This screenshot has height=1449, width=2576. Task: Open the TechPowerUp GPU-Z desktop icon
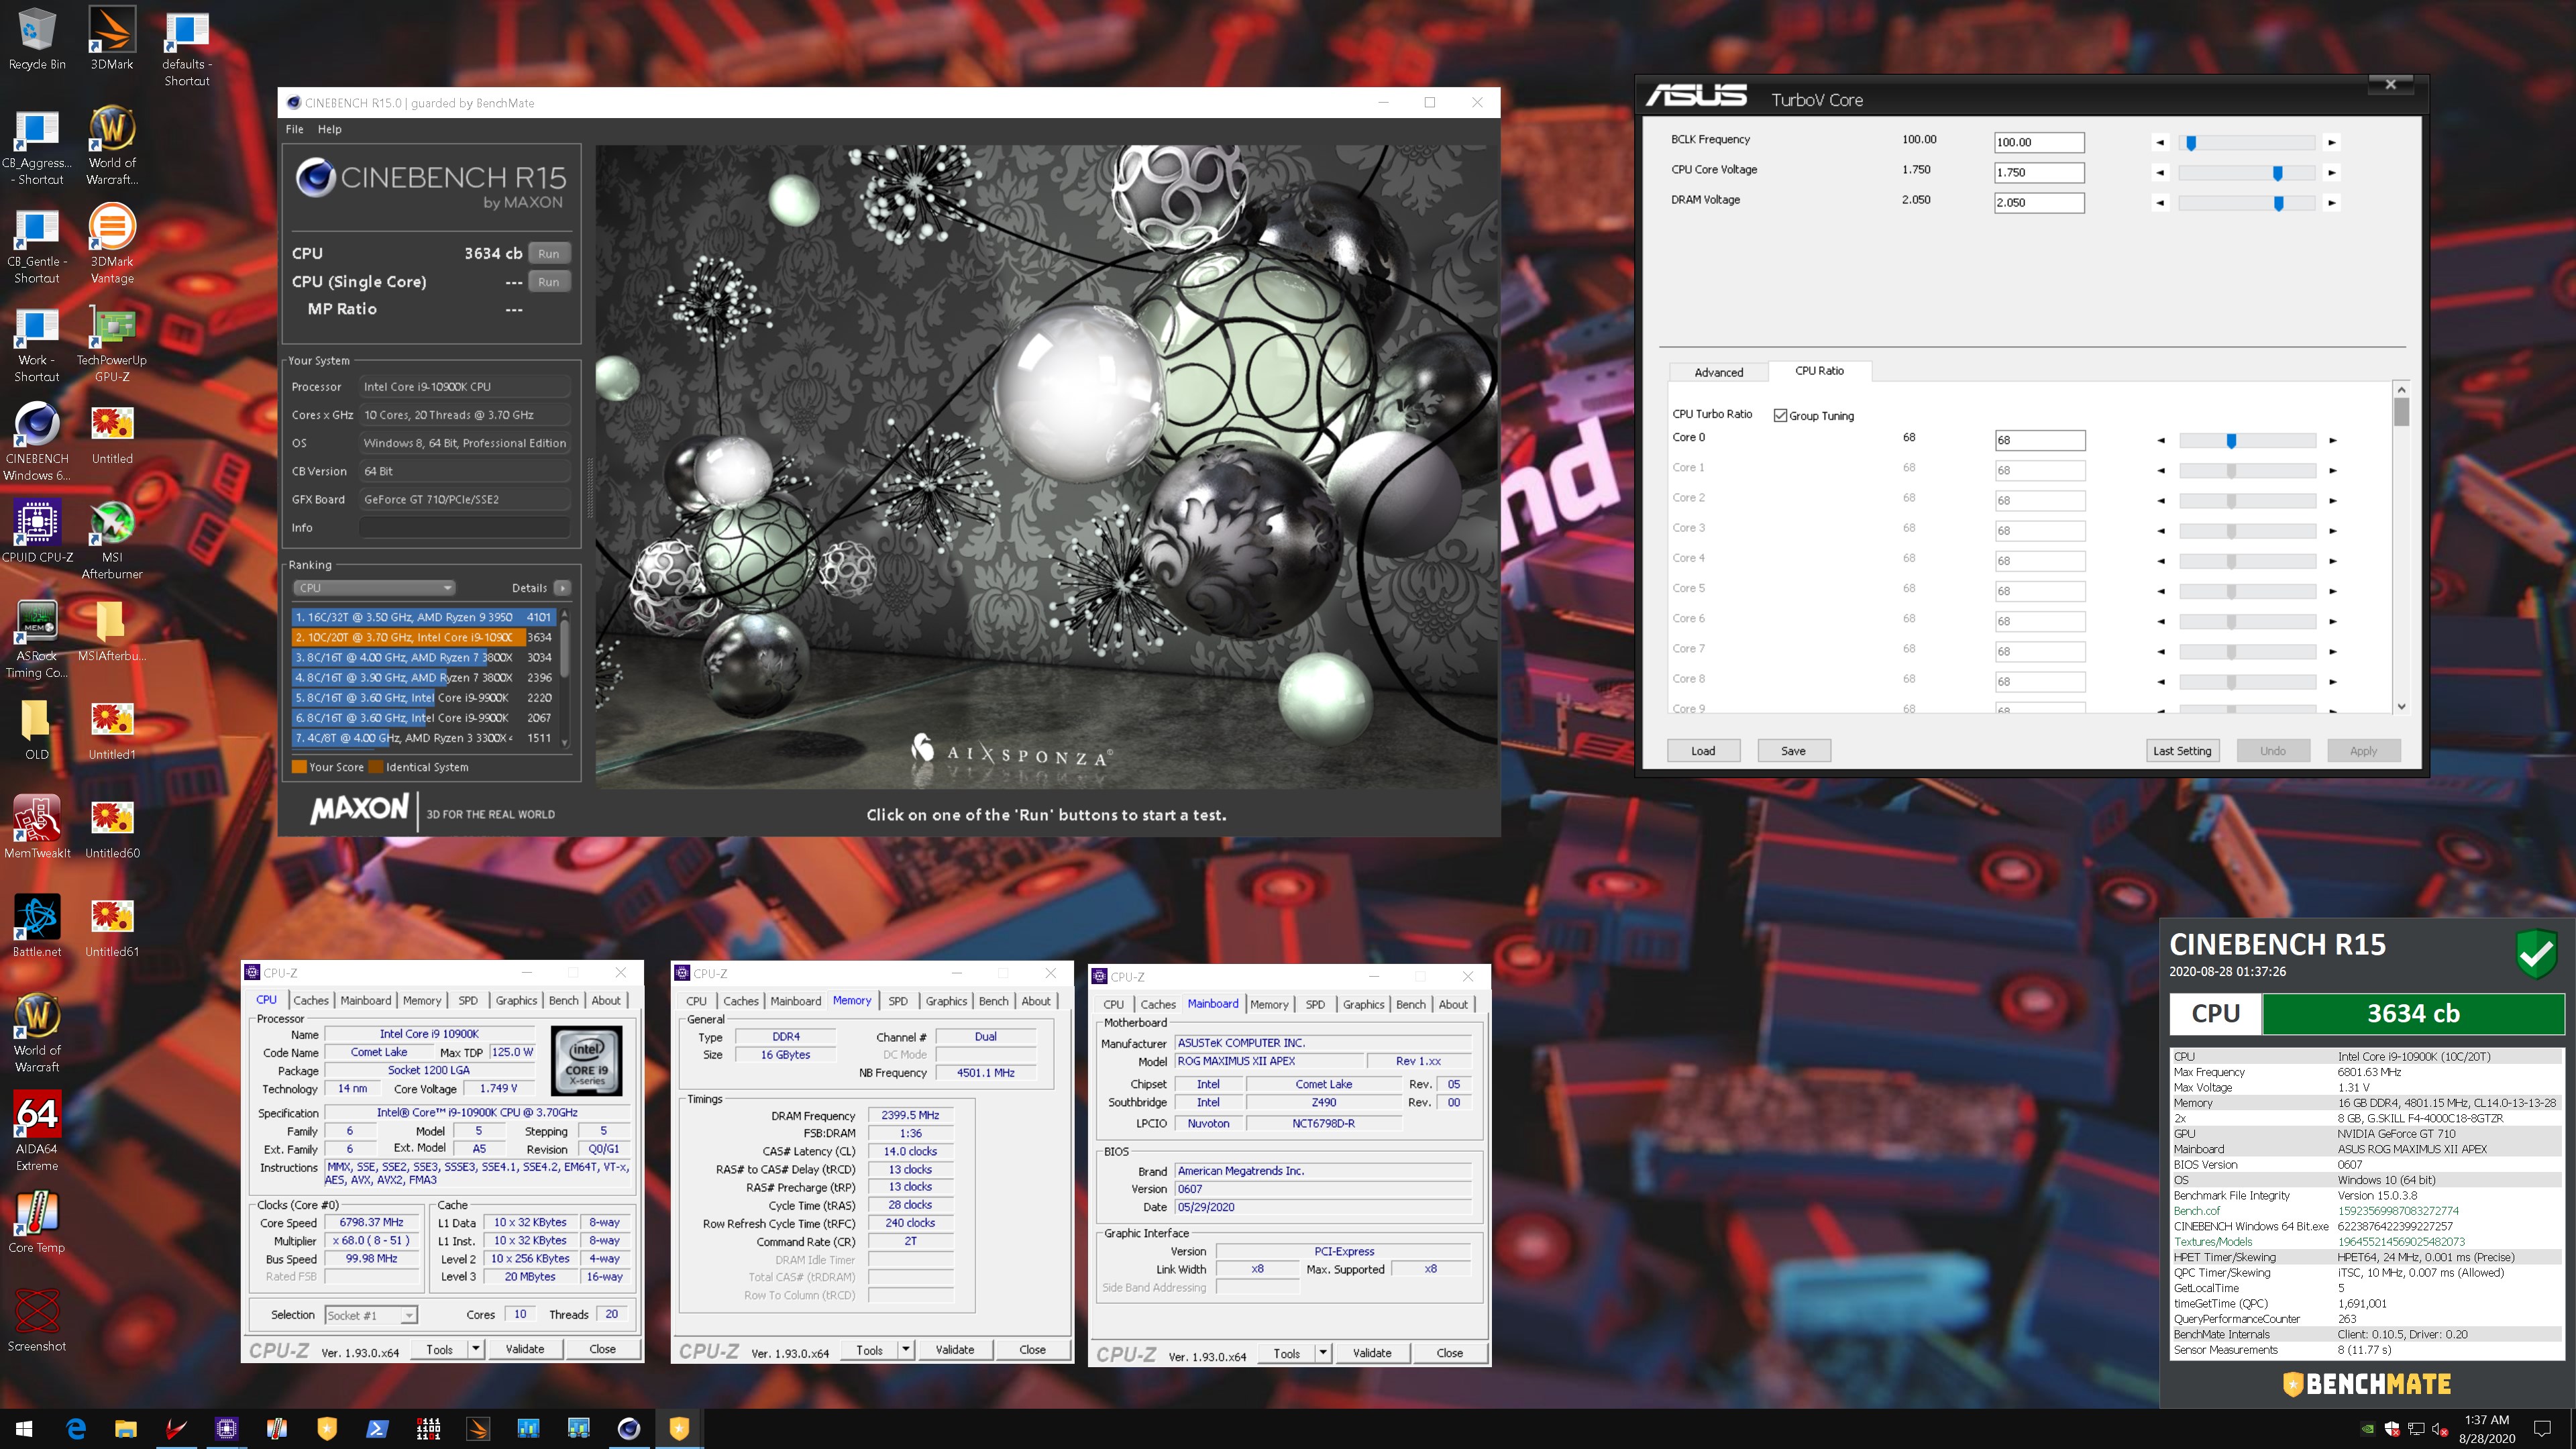pos(112,343)
